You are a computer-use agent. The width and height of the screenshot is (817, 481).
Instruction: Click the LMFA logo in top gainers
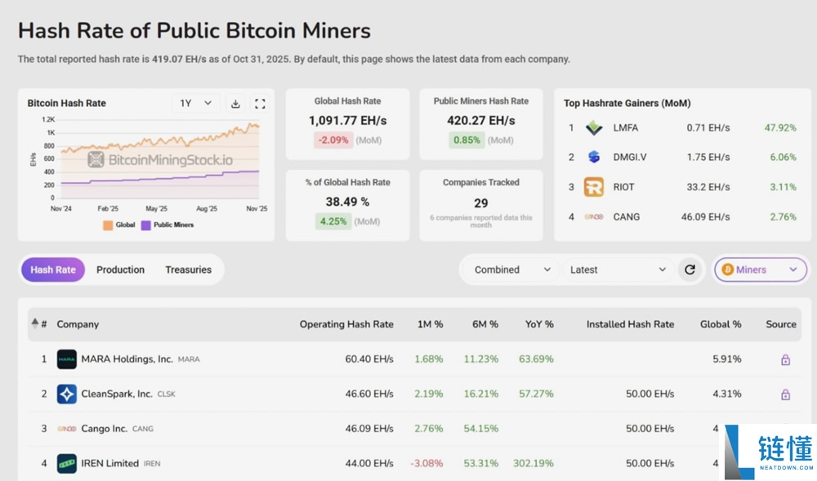tap(594, 128)
